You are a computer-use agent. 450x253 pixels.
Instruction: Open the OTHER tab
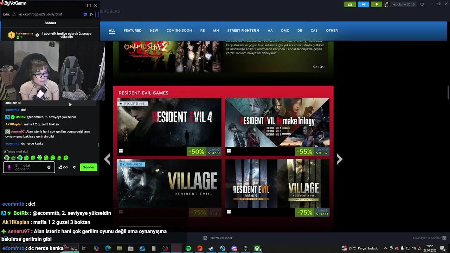tap(332, 31)
